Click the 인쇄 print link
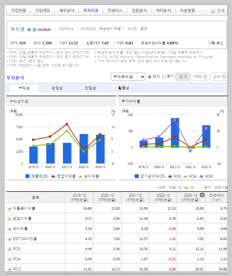 click(221, 11)
